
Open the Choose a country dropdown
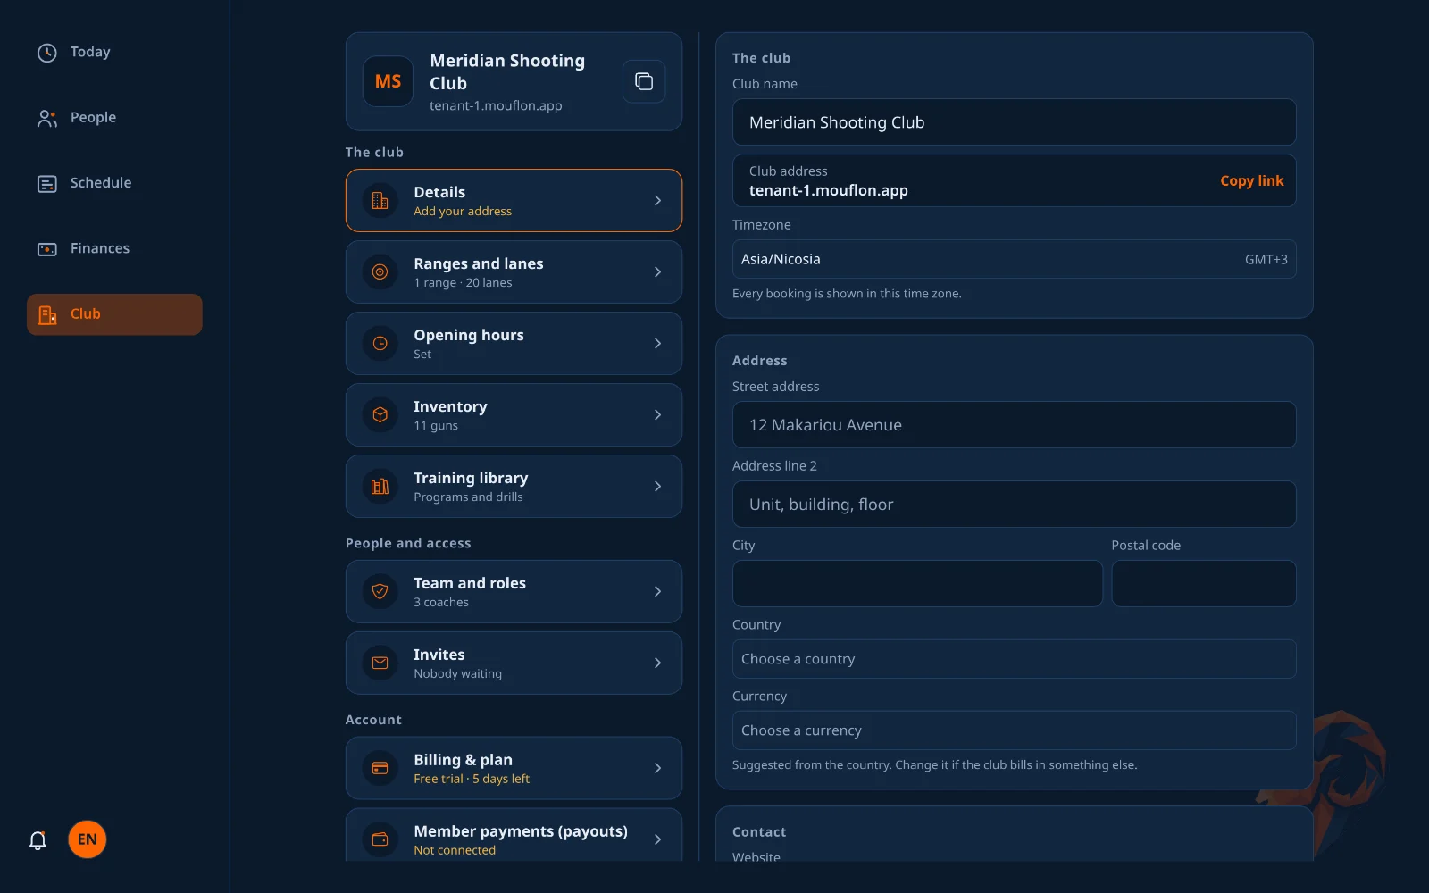pos(1014,659)
